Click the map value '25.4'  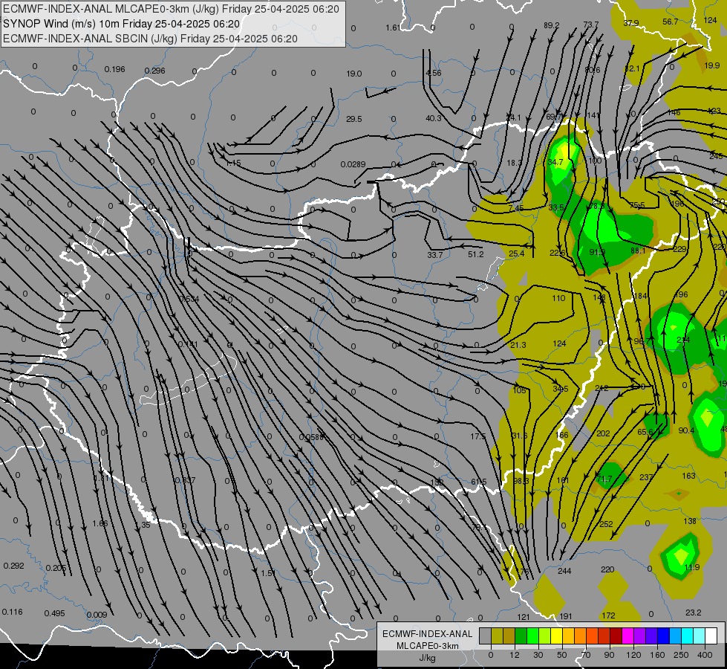[517, 253]
